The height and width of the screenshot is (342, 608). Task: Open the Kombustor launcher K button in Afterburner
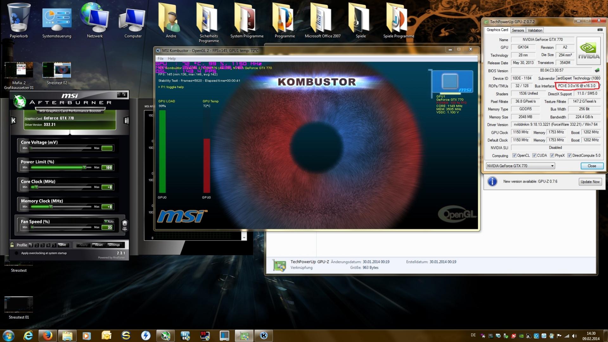click(x=13, y=120)
